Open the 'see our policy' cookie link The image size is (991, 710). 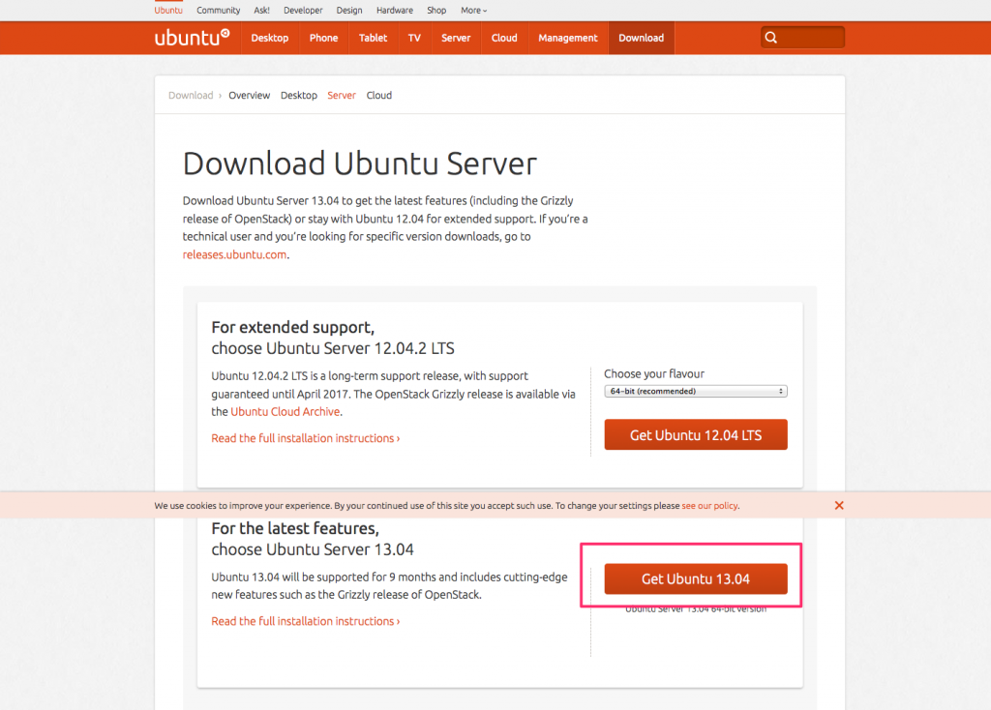[x=709, y=506]
